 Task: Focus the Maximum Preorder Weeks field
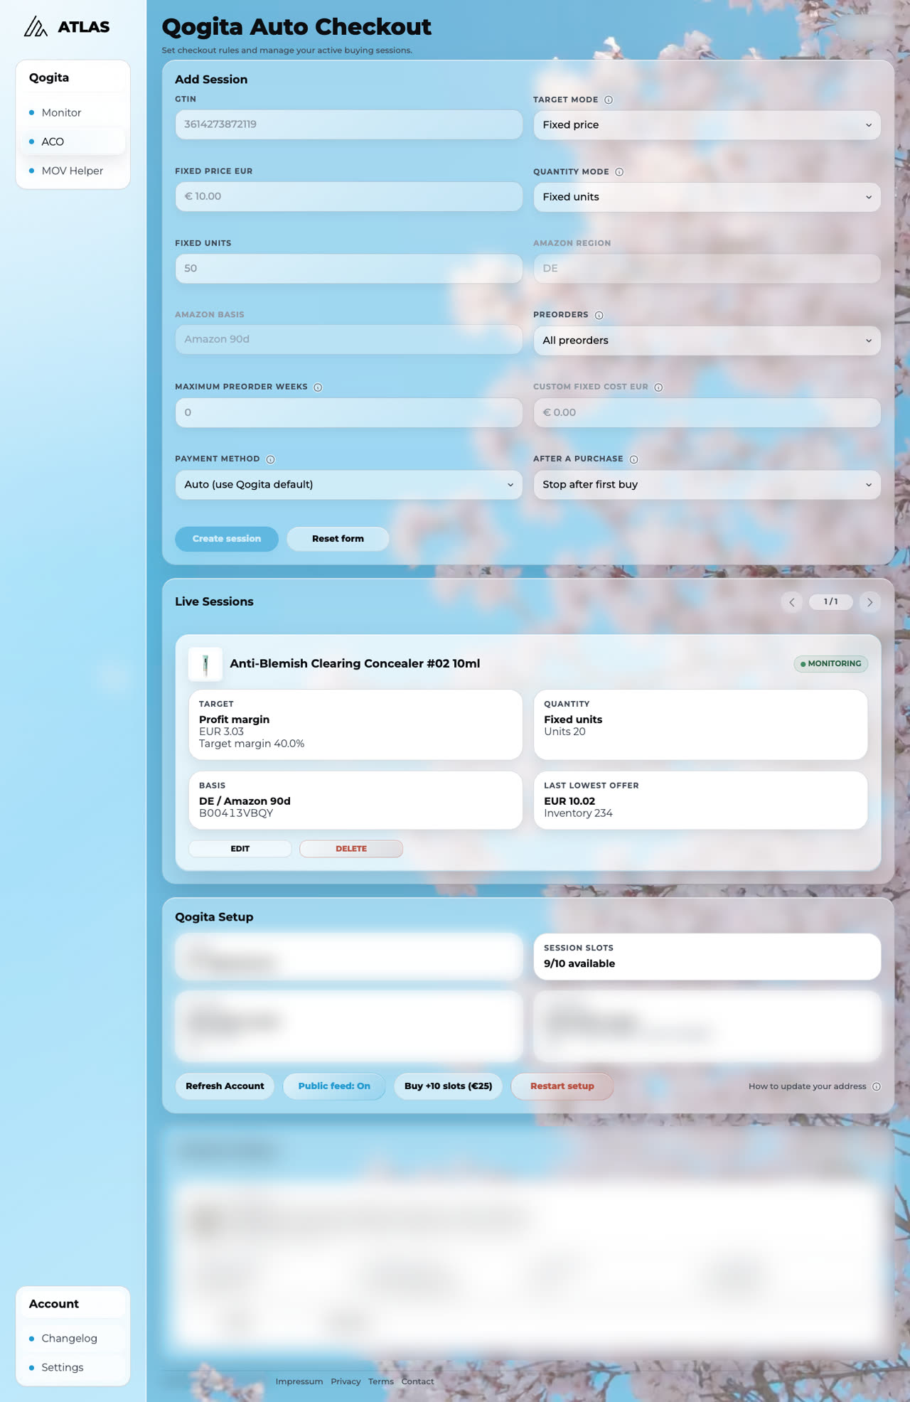pyautogui.click(x=348, y=412)
